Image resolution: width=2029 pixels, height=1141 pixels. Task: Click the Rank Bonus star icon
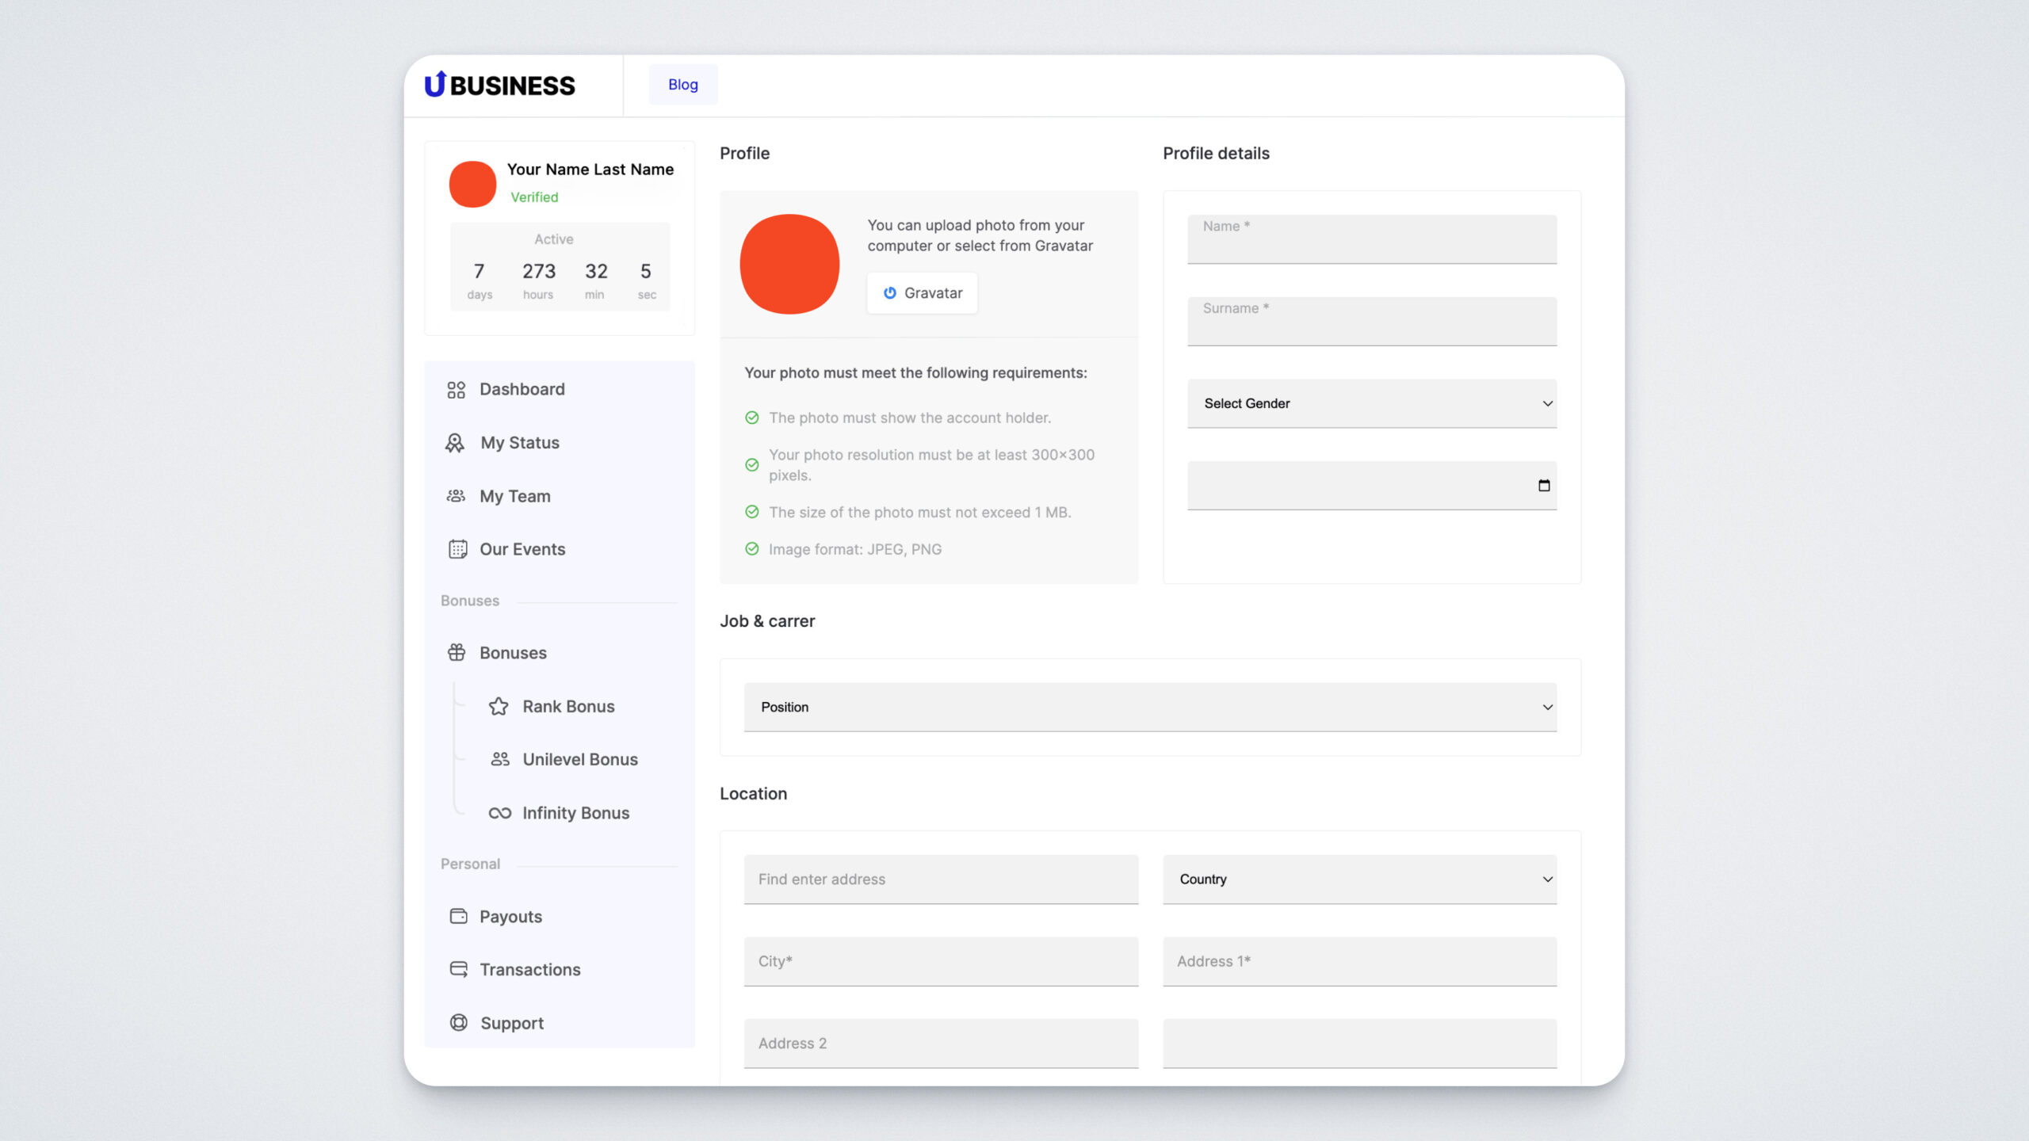coord(499,706)
